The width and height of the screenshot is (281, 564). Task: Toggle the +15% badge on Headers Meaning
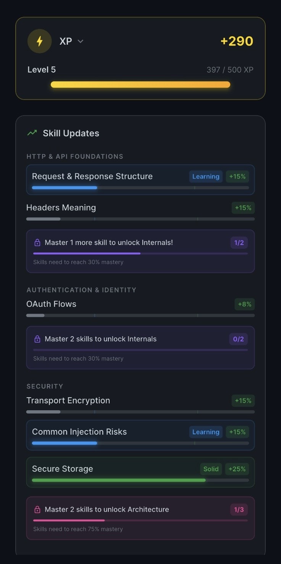pos(243,208)
